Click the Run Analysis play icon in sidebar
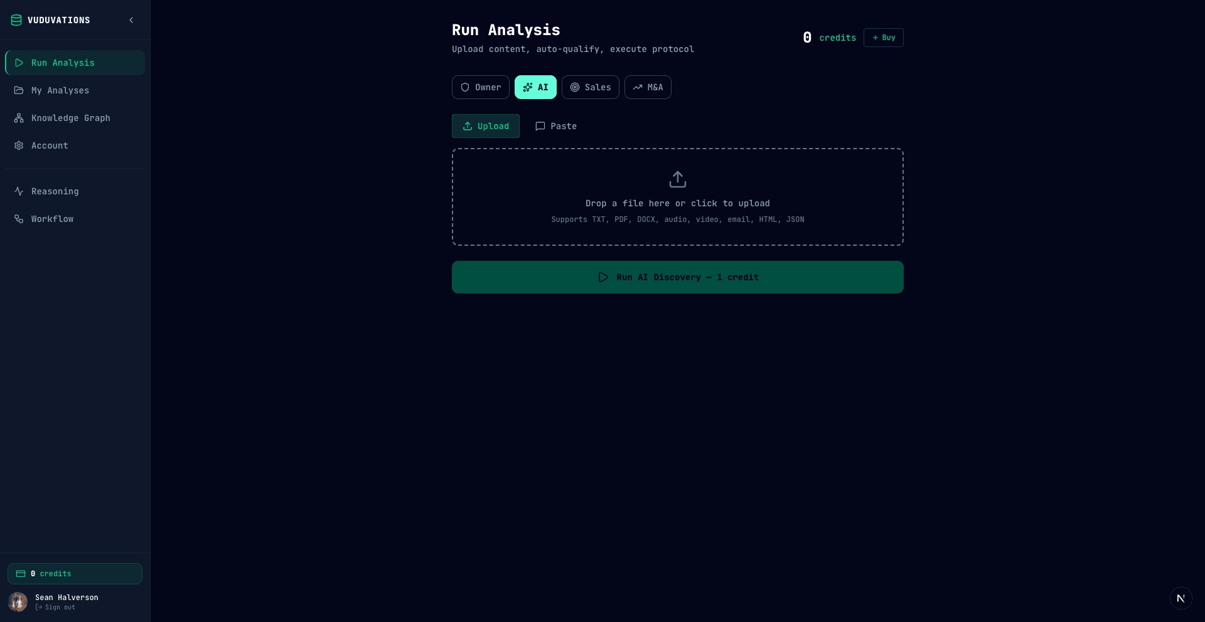The image size is (1205, 622). point(19,63)
